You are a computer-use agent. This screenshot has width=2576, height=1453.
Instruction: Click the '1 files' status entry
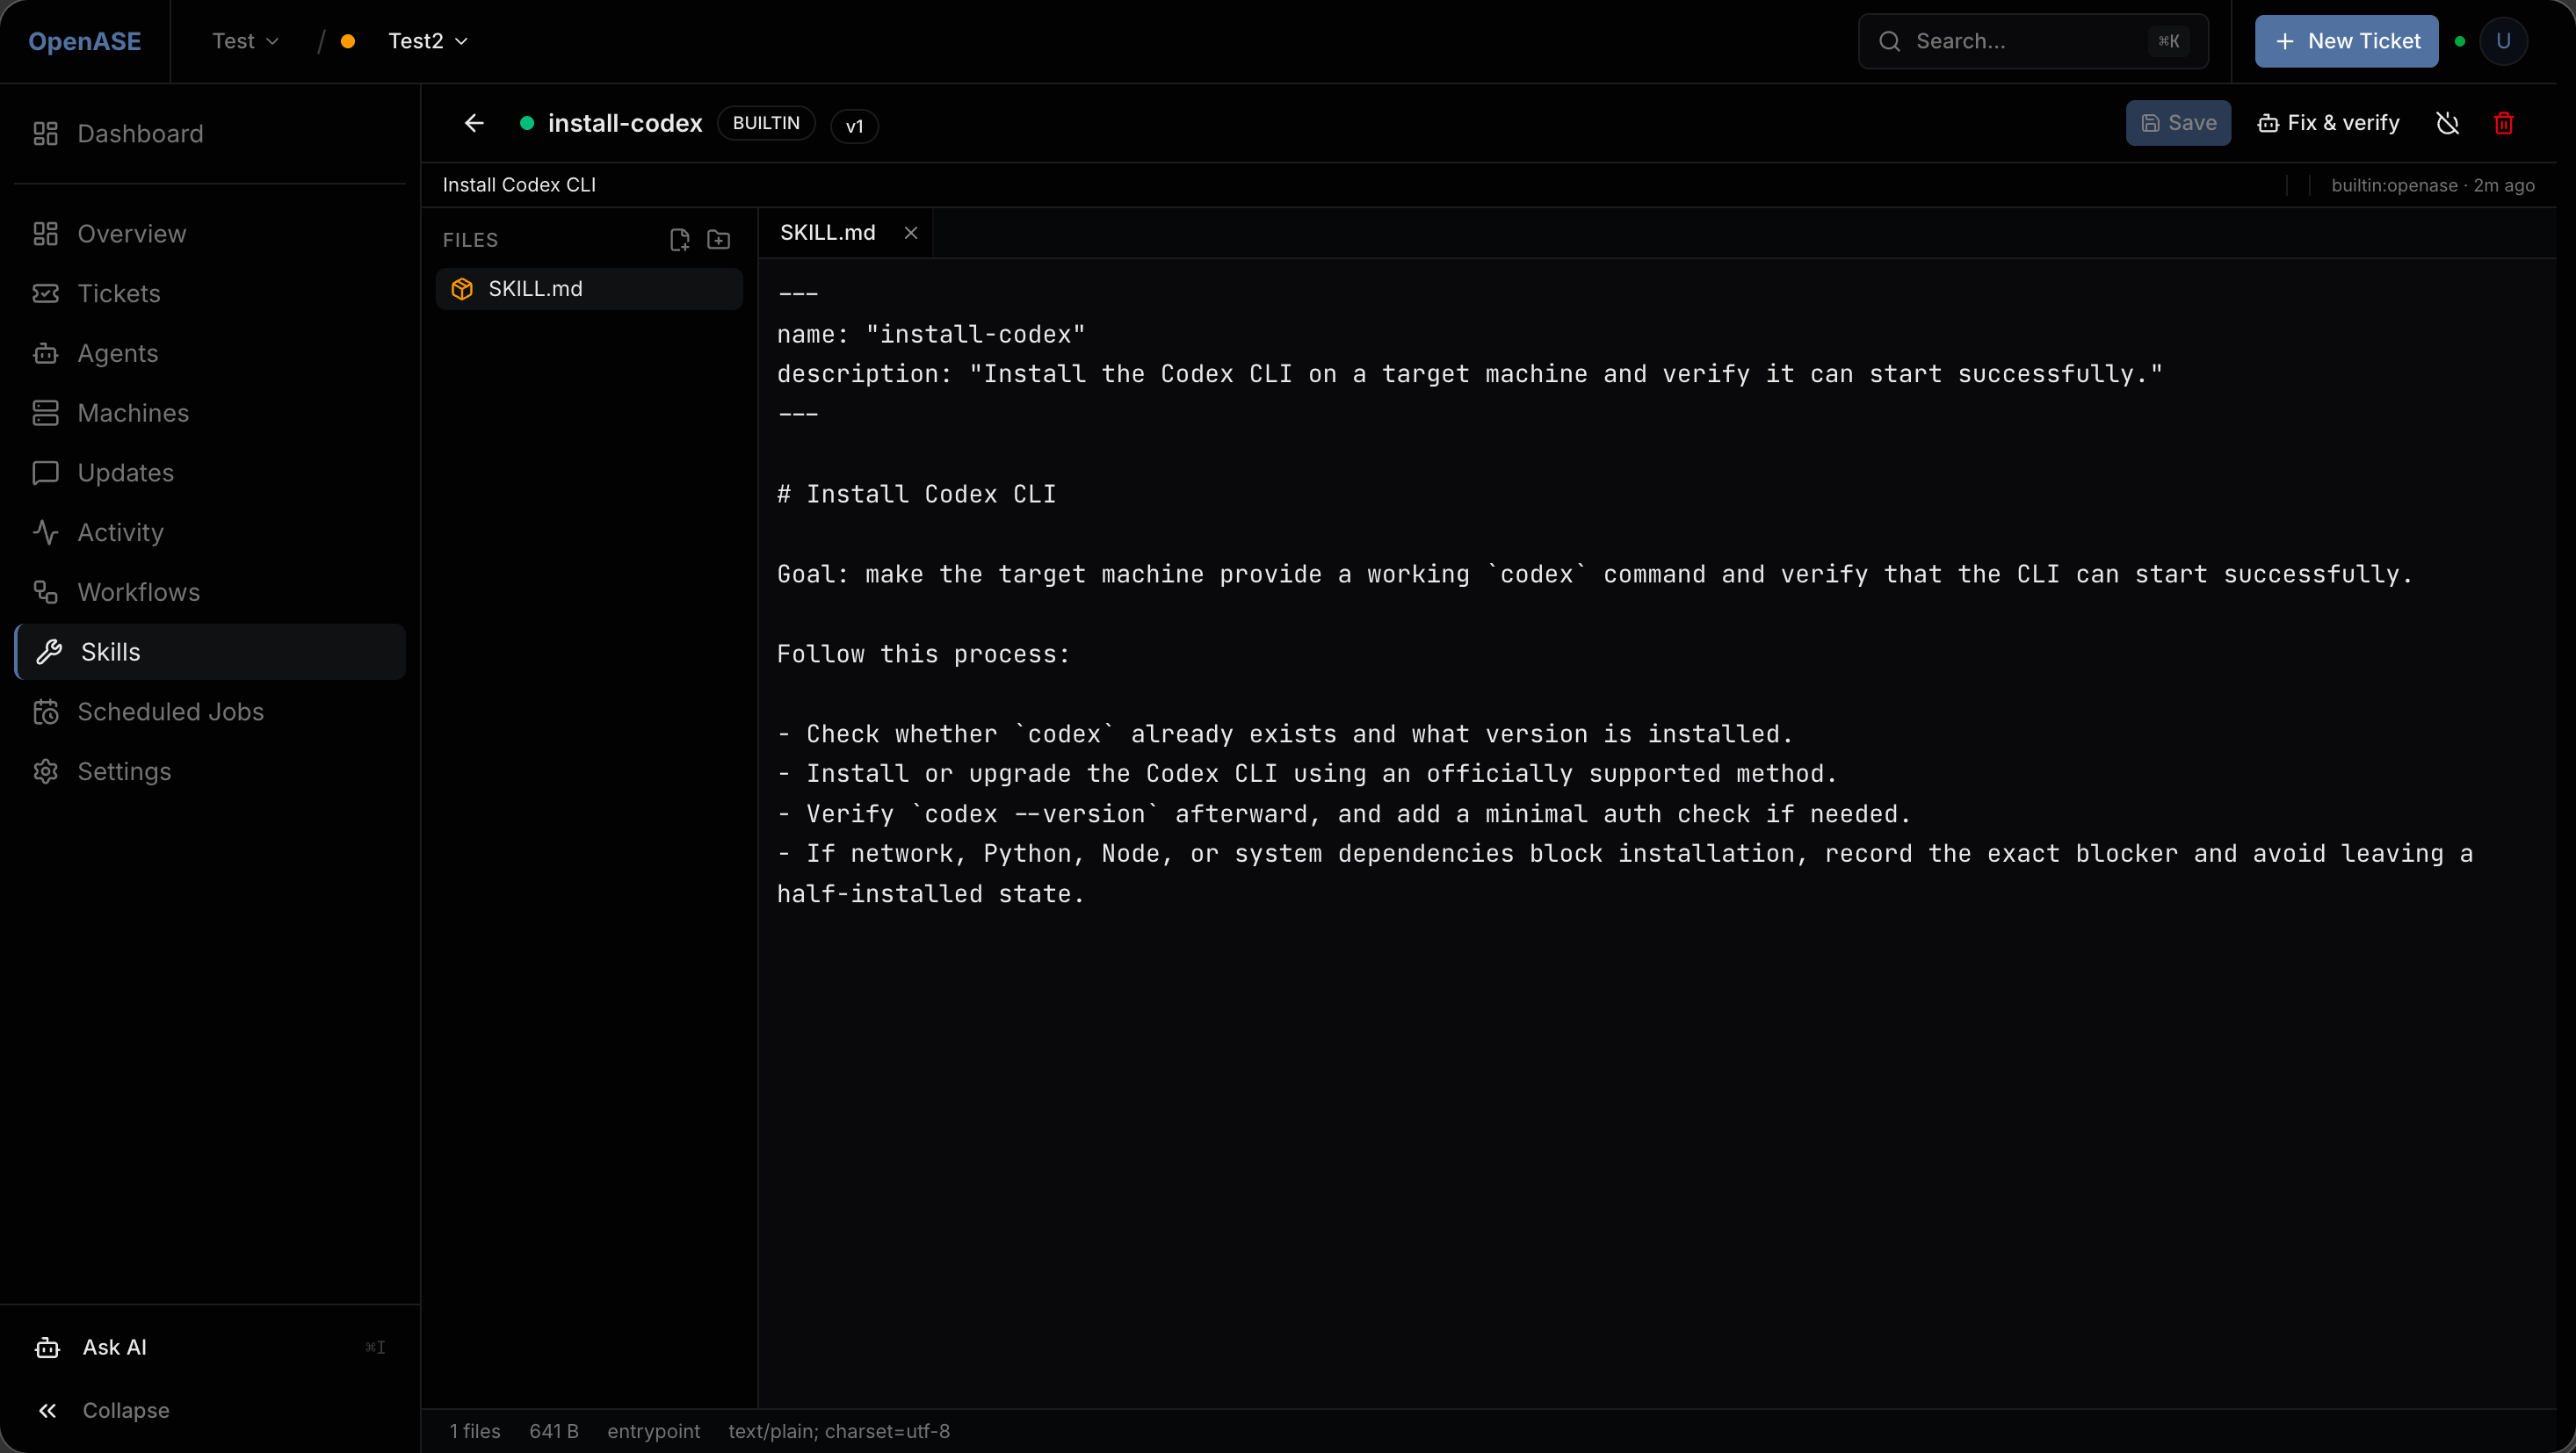pyautogui.click(x=475, y=1431)
